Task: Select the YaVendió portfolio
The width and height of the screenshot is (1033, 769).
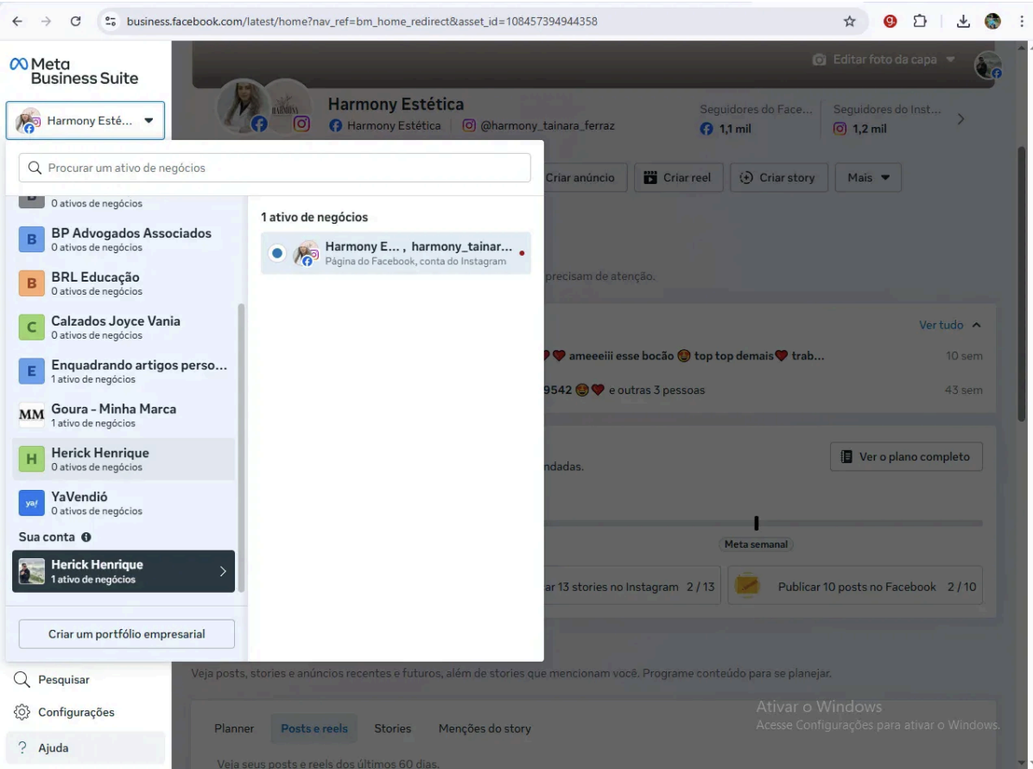Action: tap(124, 503)
